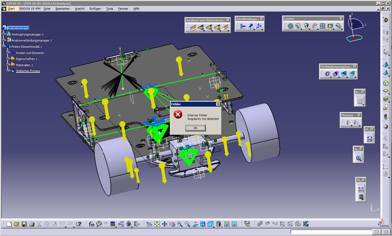The width and height of the screenshot is (392, 236).
Task: Click the Hide/Show icon in bottom toolbar
Action: [226, 224]
